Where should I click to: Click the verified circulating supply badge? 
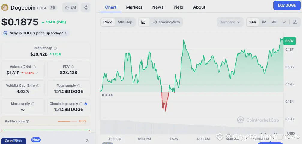(x=86, y=104)
